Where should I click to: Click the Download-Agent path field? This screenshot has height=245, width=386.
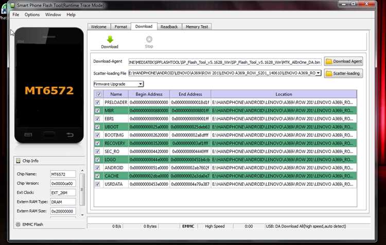coord(225,62)
